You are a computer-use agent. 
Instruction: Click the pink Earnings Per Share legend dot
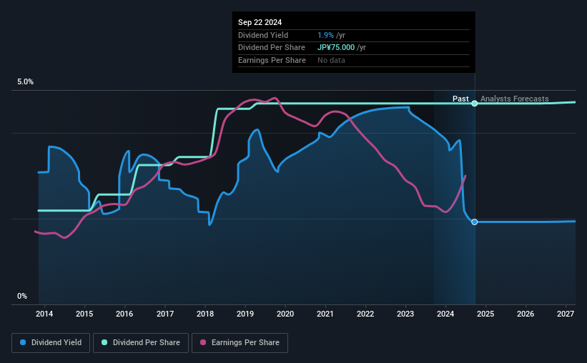[x=203, y=342]
